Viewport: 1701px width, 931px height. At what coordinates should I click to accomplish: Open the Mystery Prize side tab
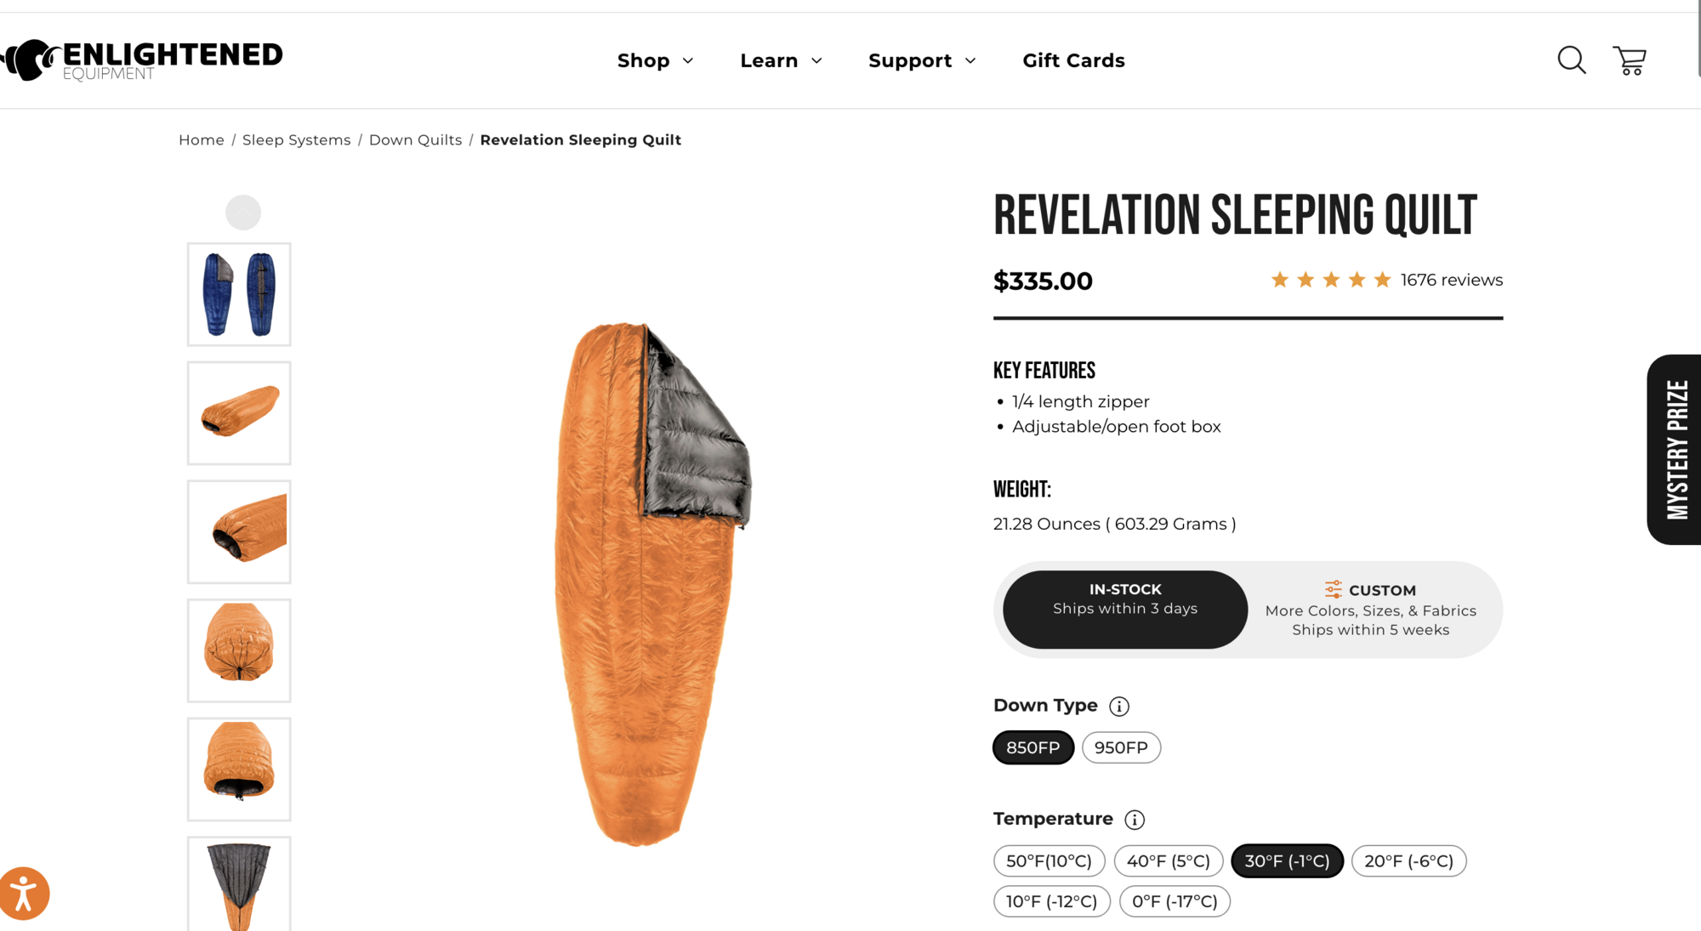(x=1675, y=449)
